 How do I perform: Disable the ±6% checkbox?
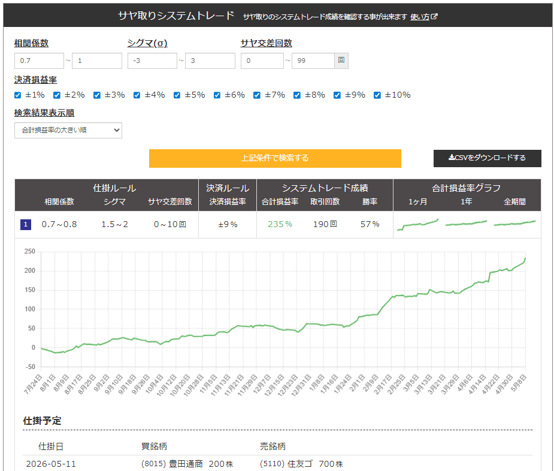point(217,95)
